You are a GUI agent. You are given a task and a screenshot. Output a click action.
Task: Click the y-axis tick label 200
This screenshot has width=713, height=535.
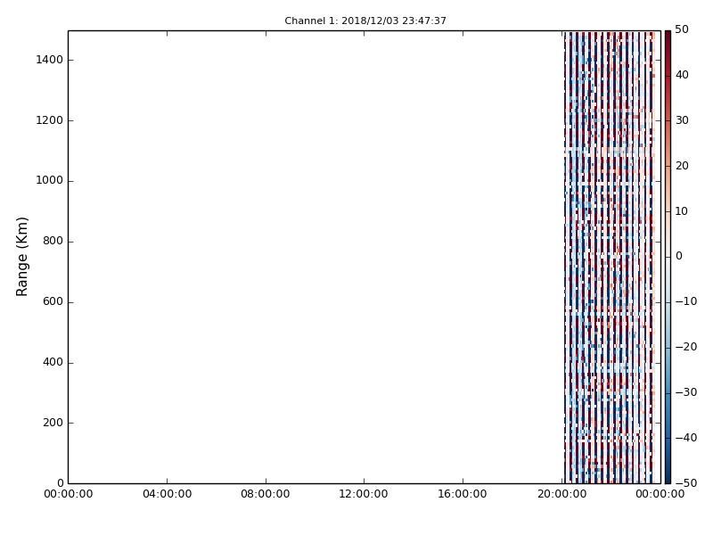pos(53,422)
